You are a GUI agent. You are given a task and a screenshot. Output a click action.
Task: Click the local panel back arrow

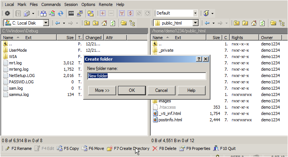tap(57, 23)
